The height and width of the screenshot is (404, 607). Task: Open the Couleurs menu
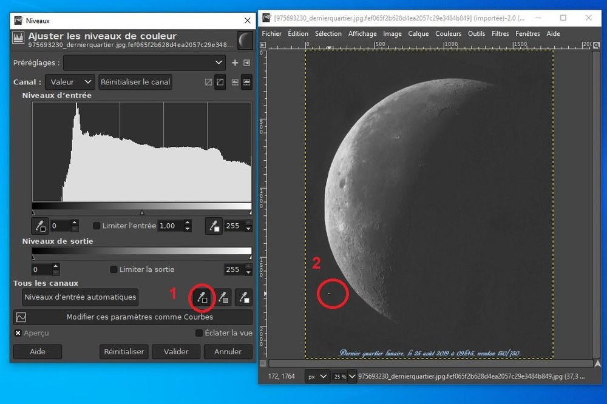(x=449, y=34)
